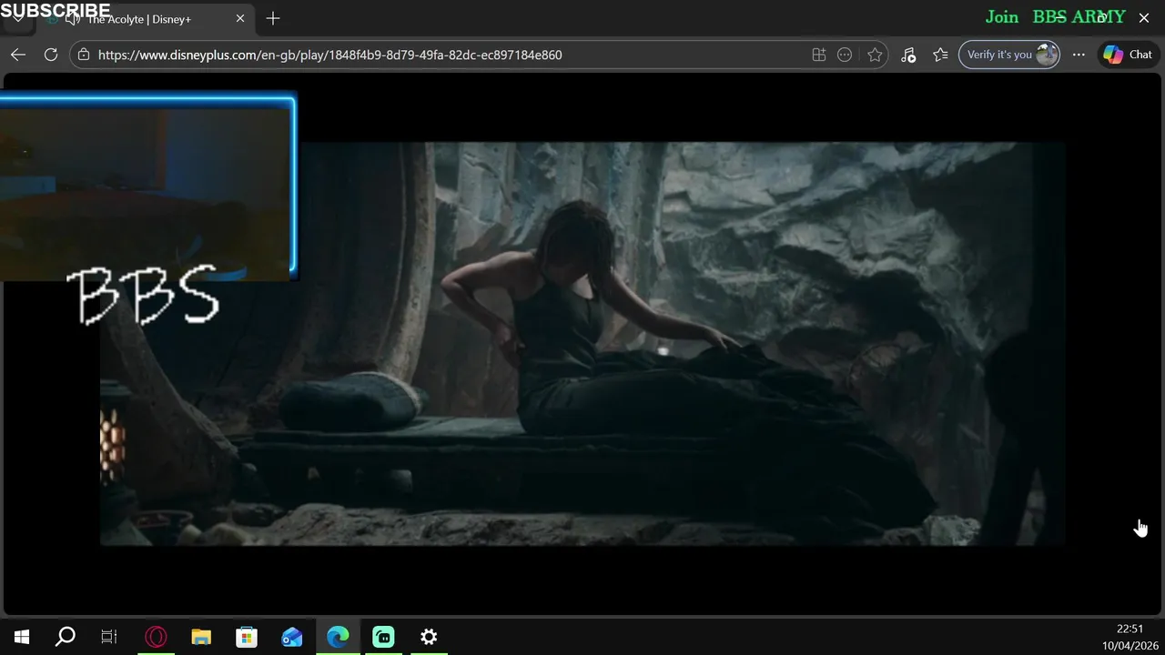
Task: Click the Verify it's you profile button
Action: [x=1009, y=55]
